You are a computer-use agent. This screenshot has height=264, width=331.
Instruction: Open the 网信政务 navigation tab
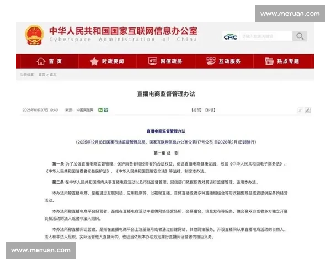[x=166, y=61]
